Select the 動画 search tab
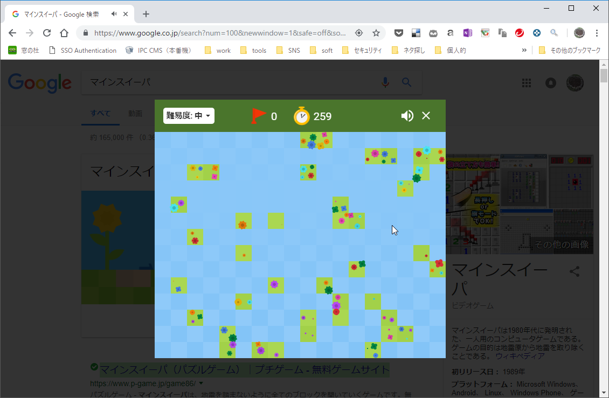 coord(135,114)
